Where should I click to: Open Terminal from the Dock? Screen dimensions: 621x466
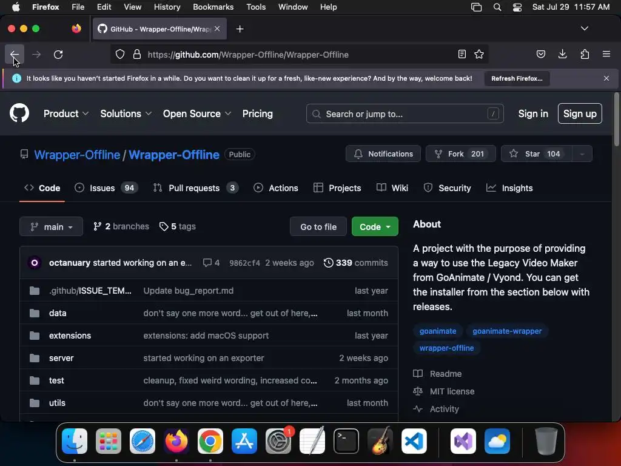(x=346, y=441)
